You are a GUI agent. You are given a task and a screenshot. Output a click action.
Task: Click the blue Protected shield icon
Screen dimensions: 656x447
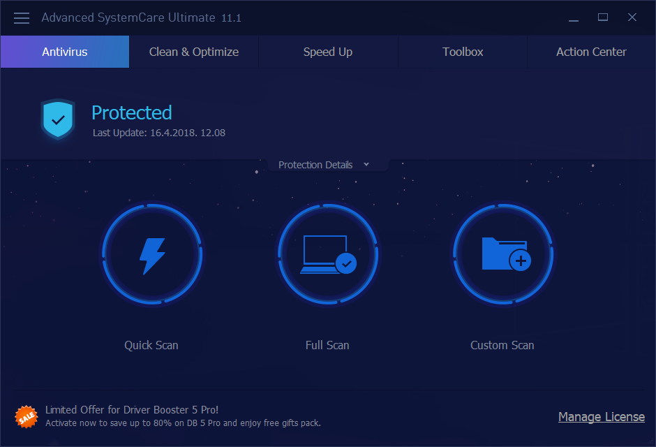click(58, 119)
